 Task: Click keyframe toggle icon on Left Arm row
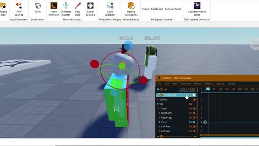pyautogui.click(x=194, y=127)
